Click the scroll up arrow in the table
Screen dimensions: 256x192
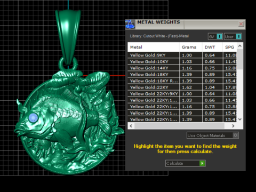tap(240, 46)
